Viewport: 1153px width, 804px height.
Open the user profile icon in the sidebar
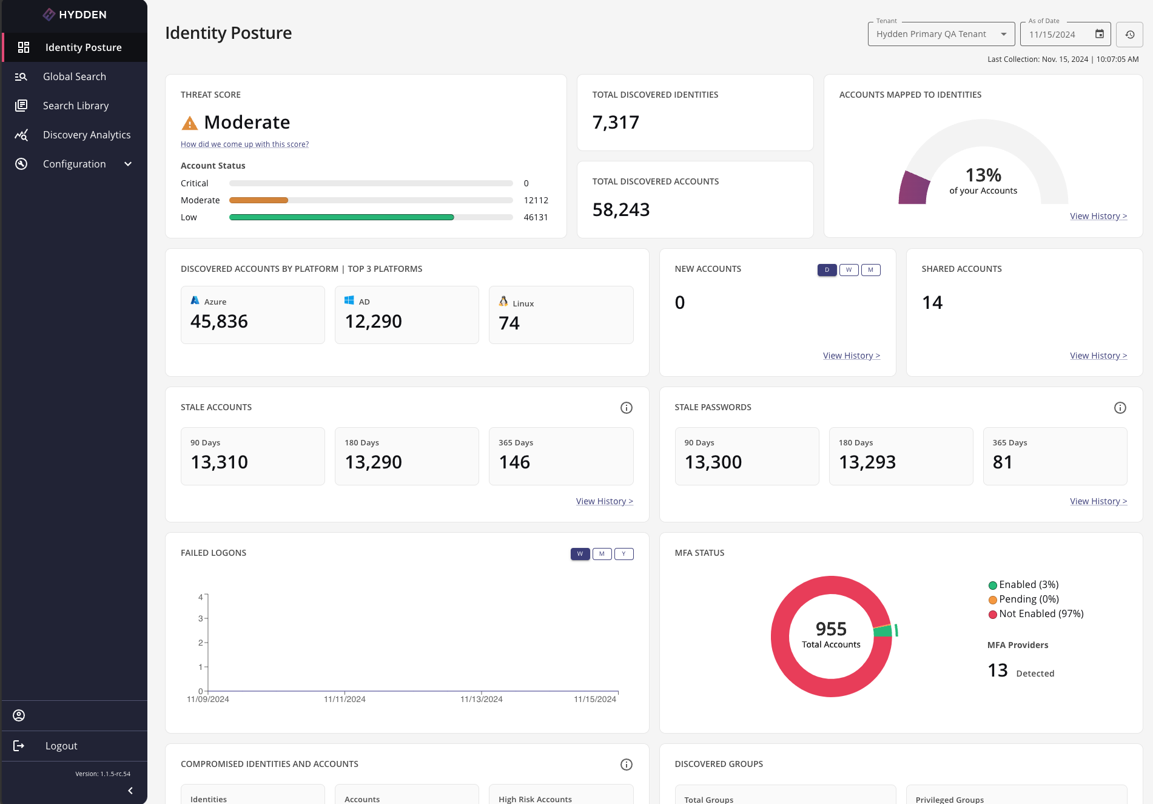(x=19, y=715)
